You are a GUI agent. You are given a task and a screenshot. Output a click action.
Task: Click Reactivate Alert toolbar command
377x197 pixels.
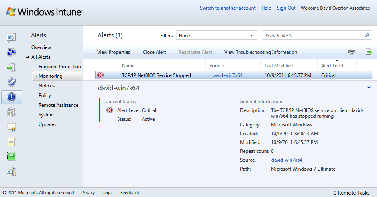click(x=195, y=52)
